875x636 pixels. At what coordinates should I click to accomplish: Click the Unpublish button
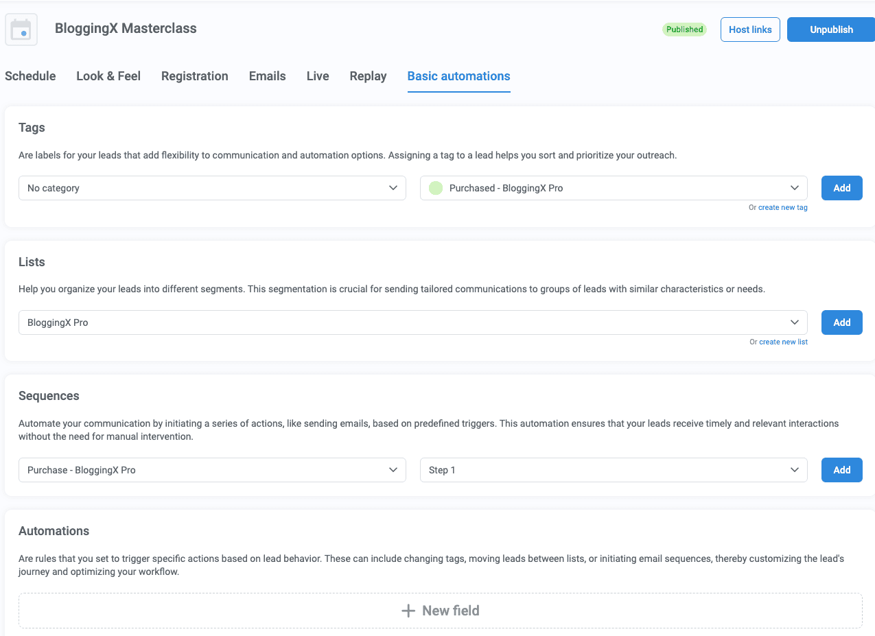(831, 30)
